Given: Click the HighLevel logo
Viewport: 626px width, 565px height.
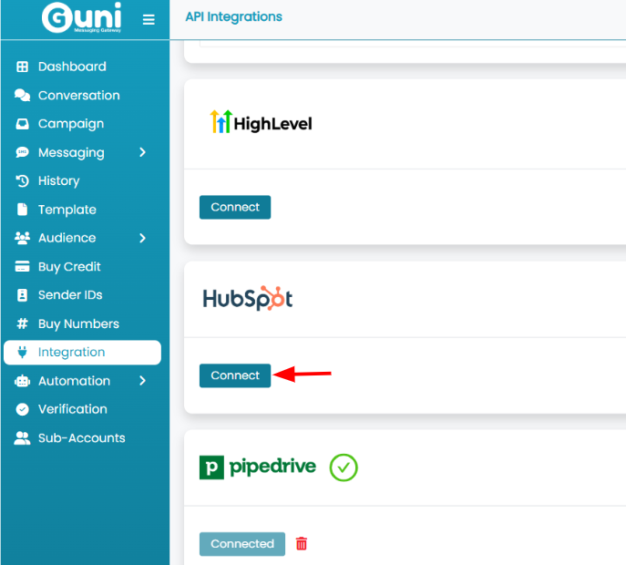Looking at the screenshot, I should [262, 122].
